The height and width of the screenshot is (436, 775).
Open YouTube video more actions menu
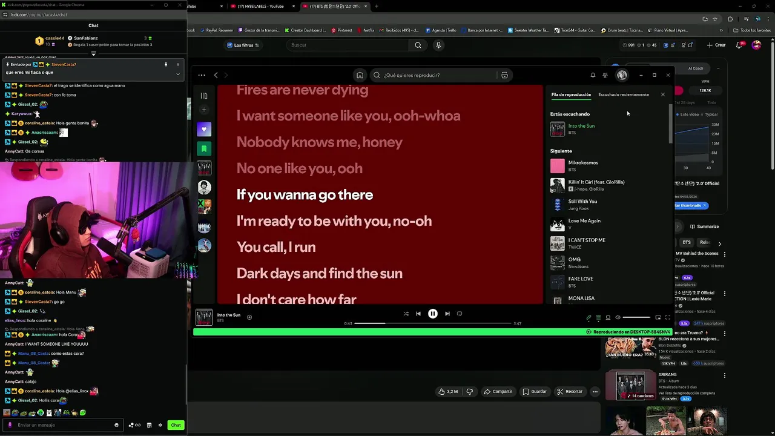point(595,391)
